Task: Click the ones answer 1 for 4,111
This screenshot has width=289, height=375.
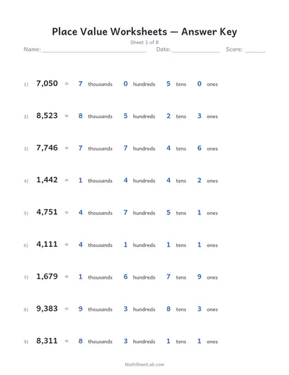Action: (x=199, y=245)
